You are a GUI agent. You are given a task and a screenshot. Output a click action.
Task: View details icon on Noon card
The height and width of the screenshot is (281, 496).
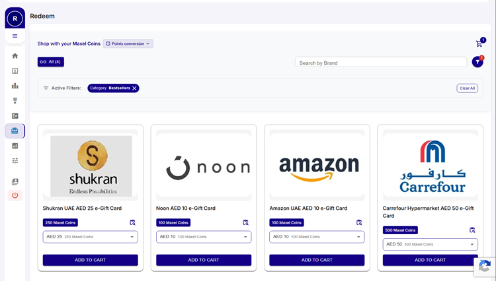246,223
